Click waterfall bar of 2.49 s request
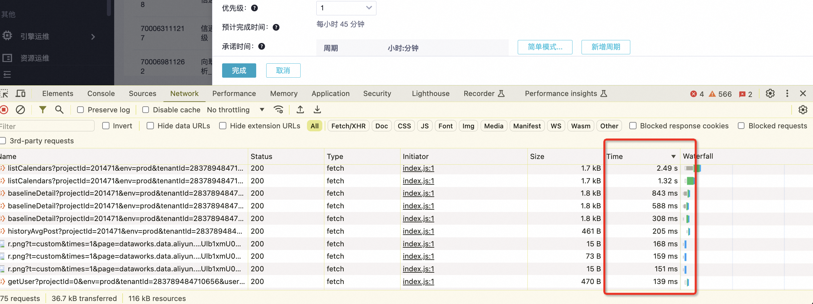 tap(692, 168)
